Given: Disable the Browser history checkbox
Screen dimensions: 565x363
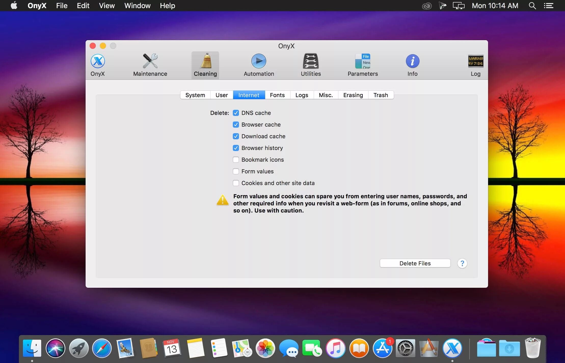Looking at the screenshot, I should pos(236,148).
